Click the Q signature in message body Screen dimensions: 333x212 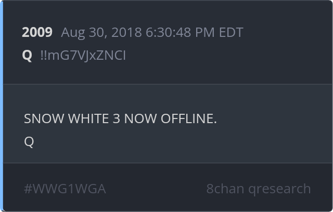29,142
